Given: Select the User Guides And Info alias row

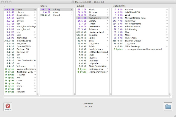Looking at the screenshot, I should pos(20,60).
